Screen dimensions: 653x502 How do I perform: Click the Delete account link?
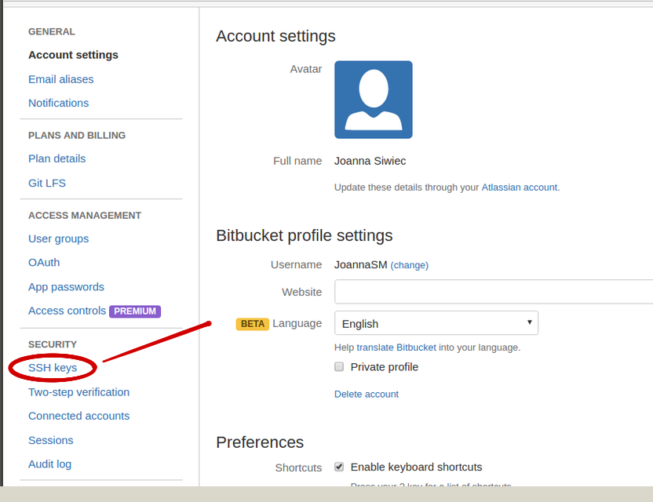click(x=367, y=395)
